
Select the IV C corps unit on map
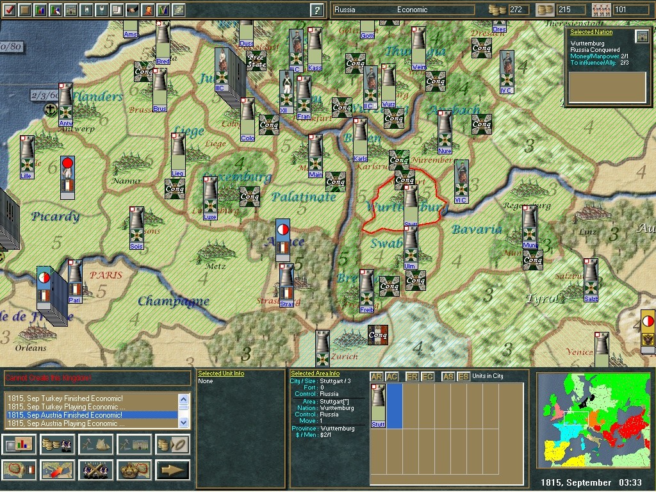coord(507,72)
